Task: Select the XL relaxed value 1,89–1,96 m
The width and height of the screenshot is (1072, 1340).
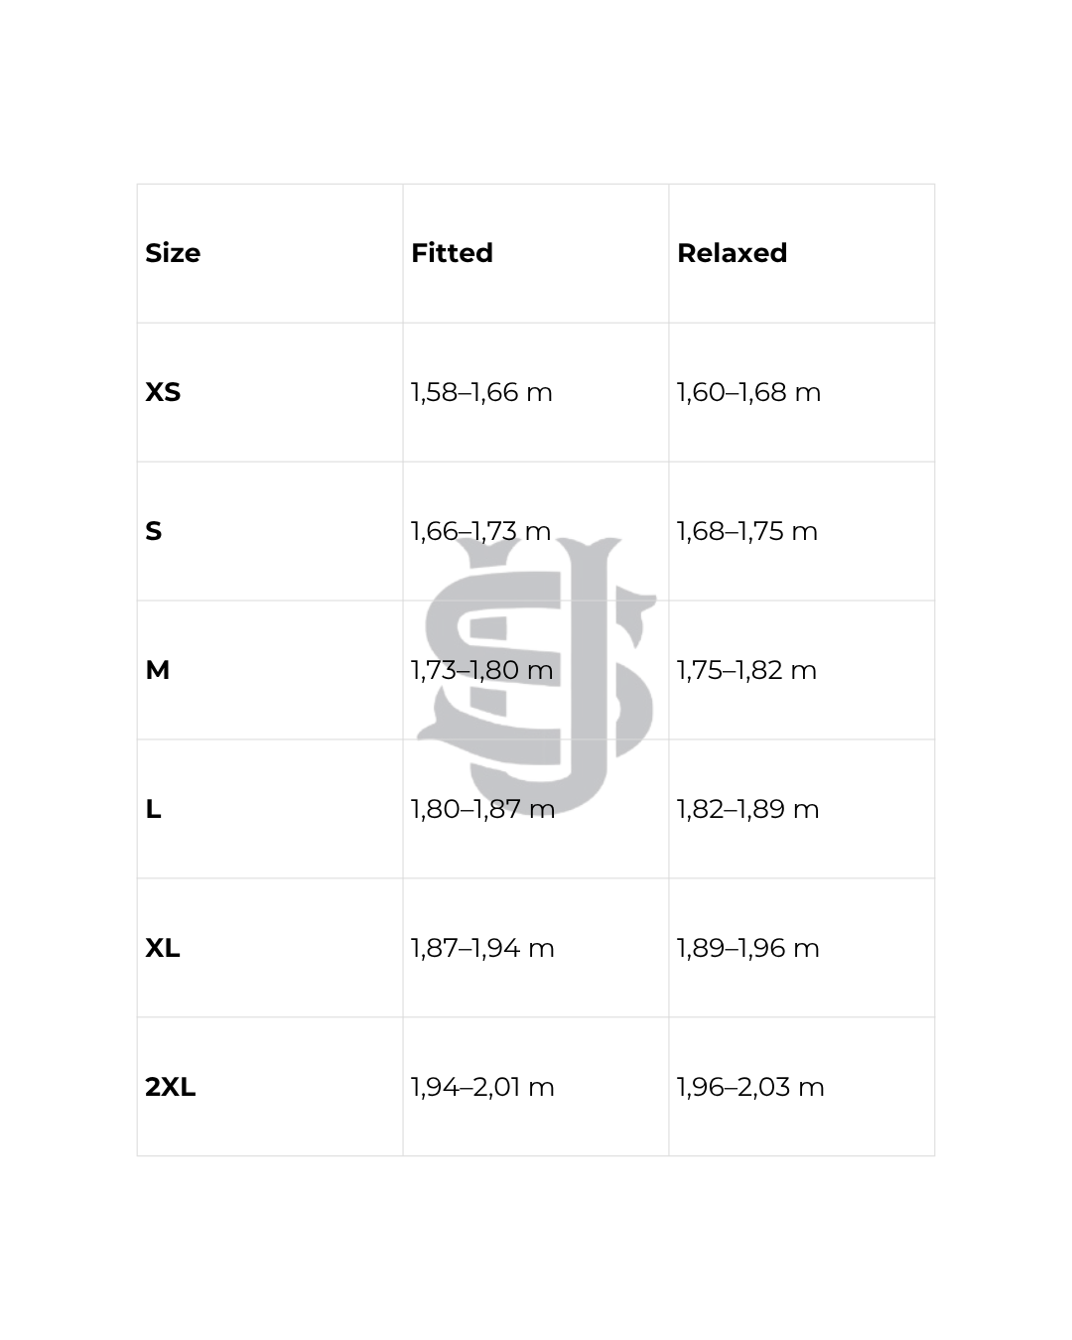Action: click(747, 948)
